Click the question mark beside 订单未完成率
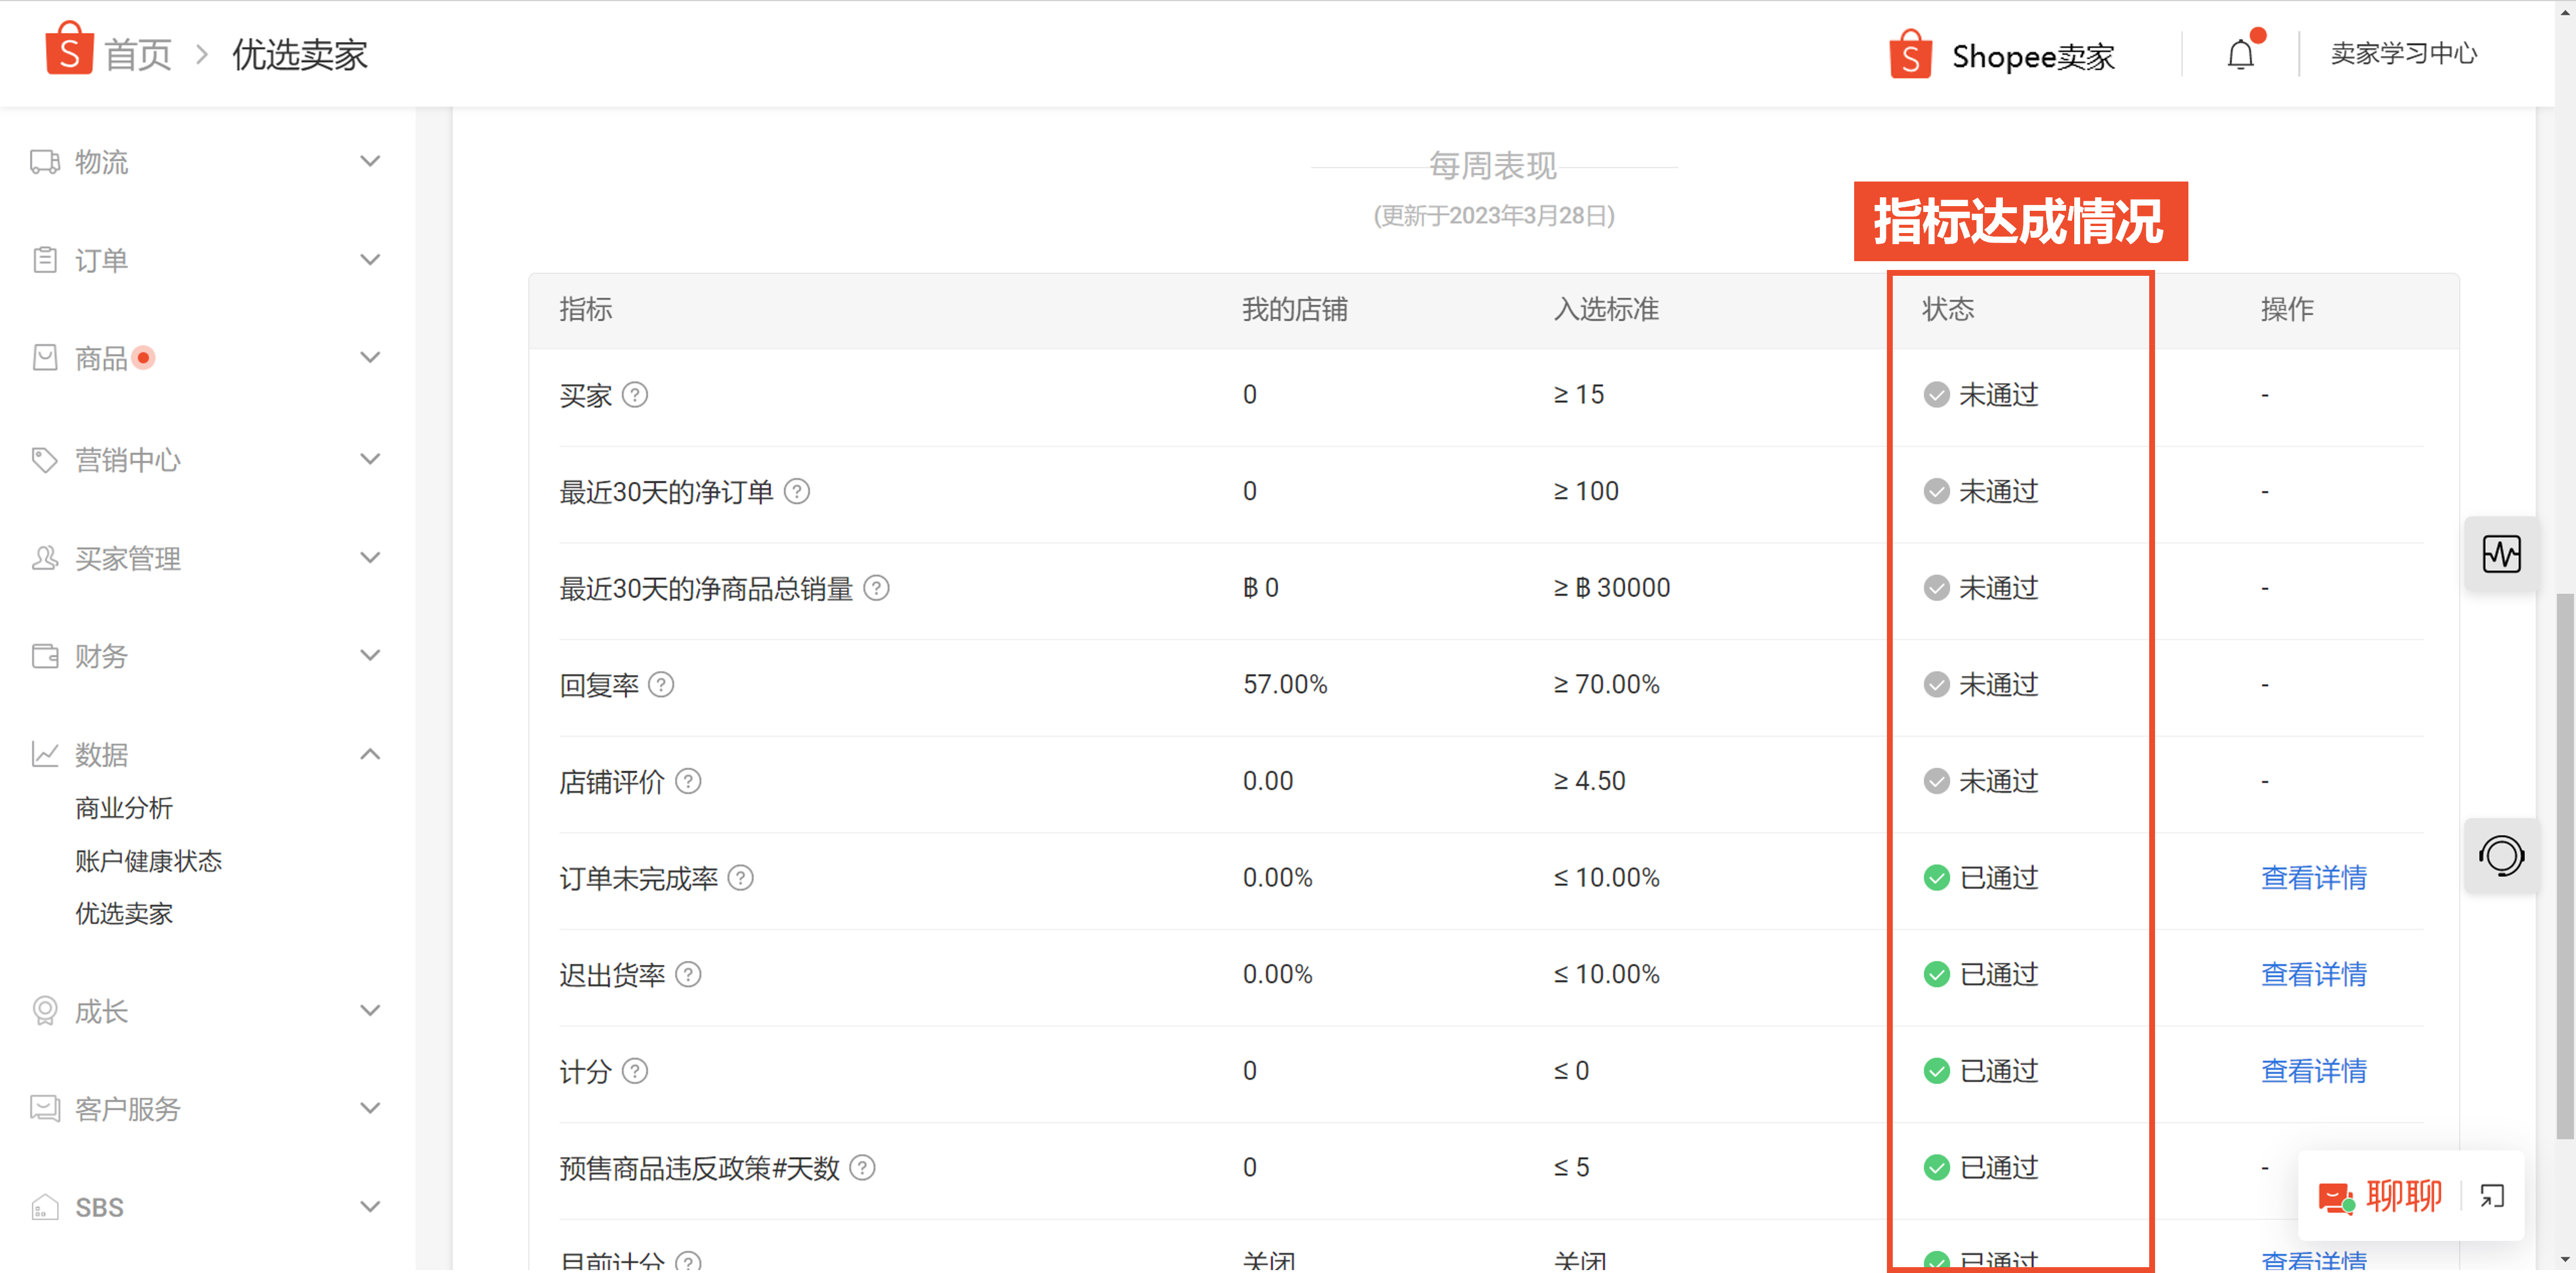Viewport: 2576px width, 1273px height. [740, 878]
